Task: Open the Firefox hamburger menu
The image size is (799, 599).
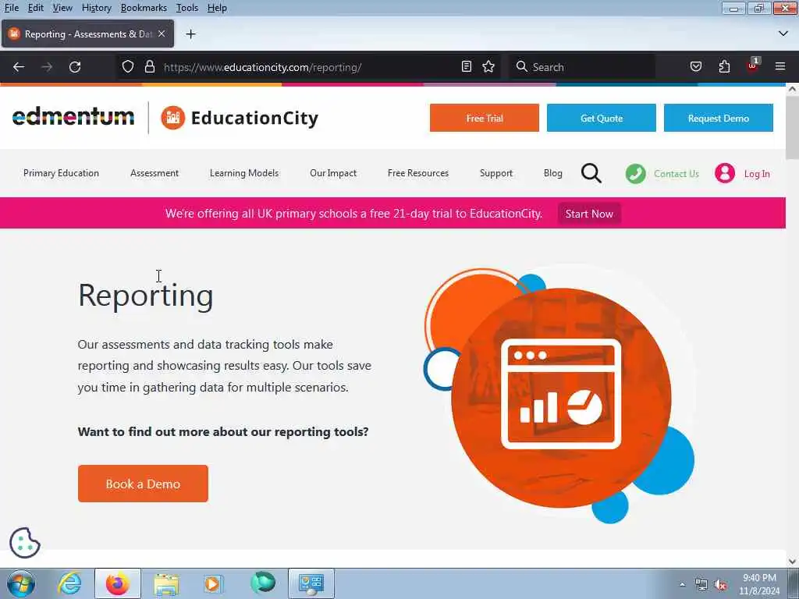Action: click(780, 67)
